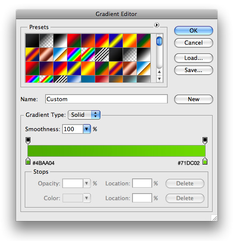The image size is (233, 241).
Task: Click into the Name text field
Action: [x=107, y=99]
